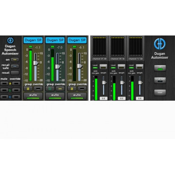The image size is (175, 175).
Task: Toggle override for group c in the master panel
Action: pyautogui.click(x=16, y=97)
